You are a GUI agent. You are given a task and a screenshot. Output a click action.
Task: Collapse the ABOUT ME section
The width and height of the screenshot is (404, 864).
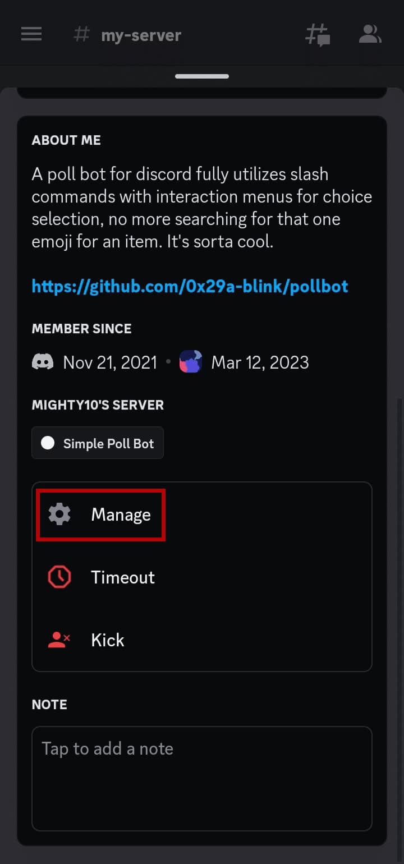(x=66, y=140)
